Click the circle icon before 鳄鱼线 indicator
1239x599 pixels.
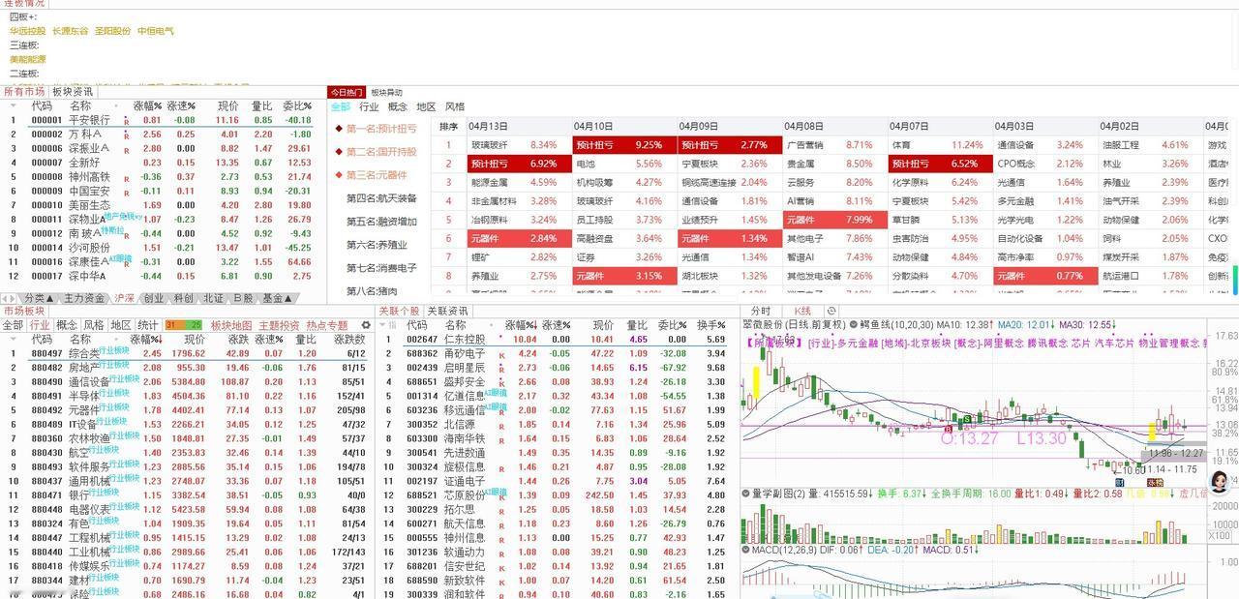point(853,325)
